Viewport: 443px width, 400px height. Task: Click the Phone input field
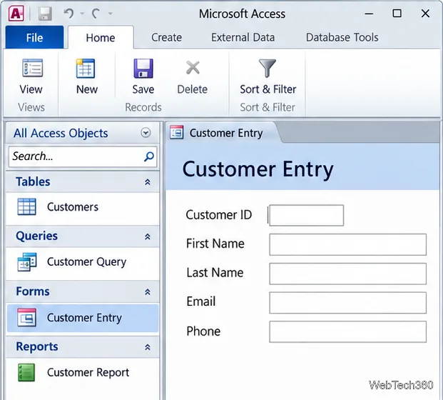click(348, 331)
